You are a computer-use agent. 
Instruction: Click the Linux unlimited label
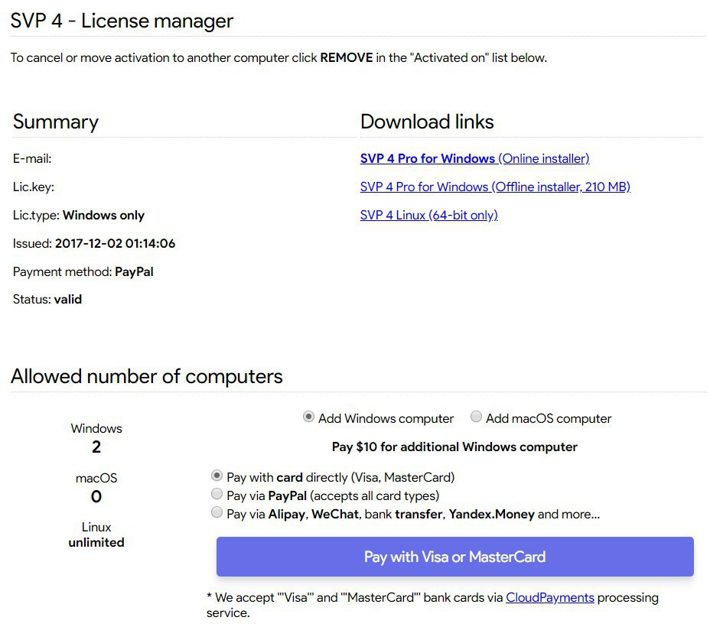[96, 542]
